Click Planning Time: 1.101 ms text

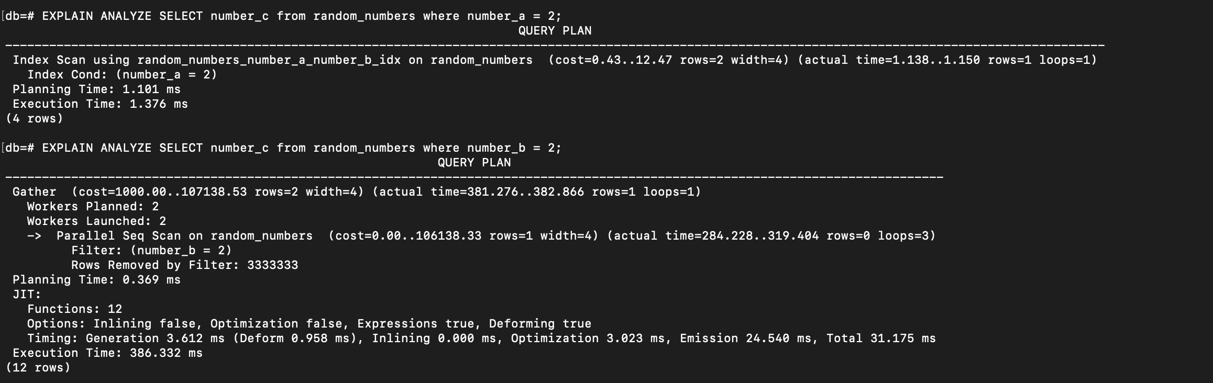tap(96, 89)
